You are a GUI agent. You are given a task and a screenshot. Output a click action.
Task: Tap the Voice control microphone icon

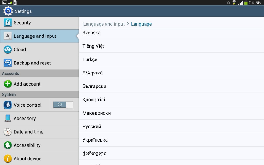[8, 105]
